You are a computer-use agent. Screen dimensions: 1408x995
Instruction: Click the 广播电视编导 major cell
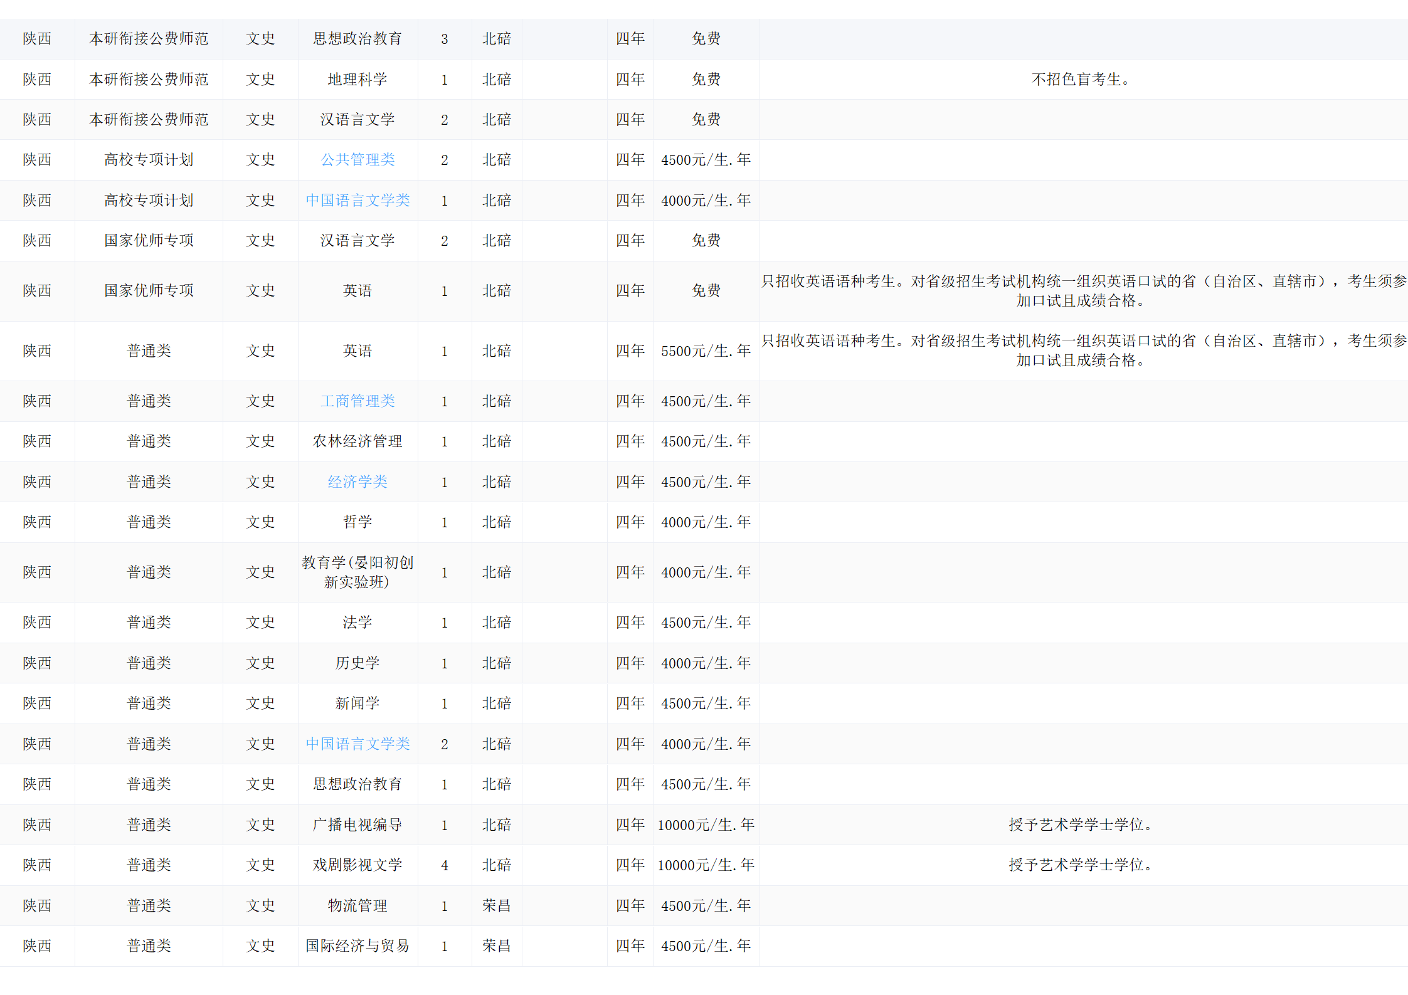click(357, 825)
